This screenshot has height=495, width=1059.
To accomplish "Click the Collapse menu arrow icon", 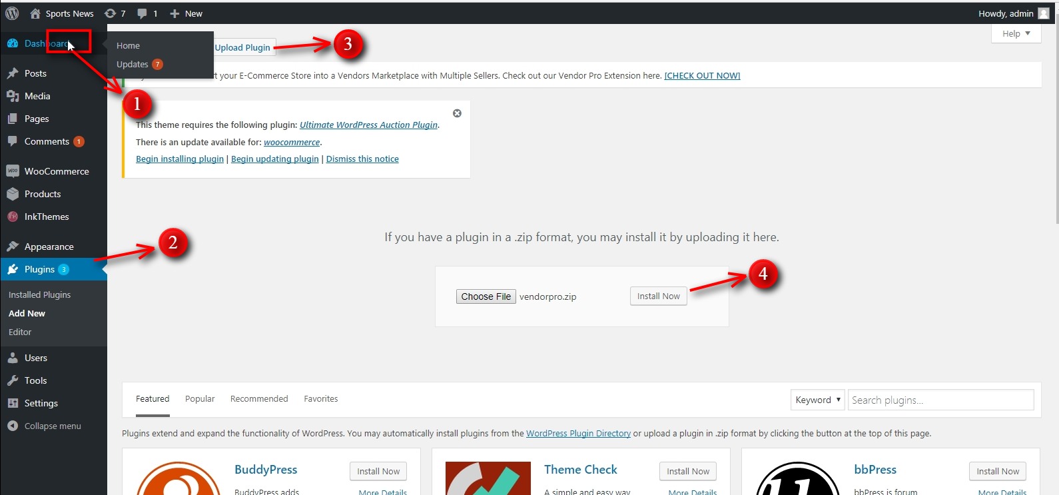I will coord(12,426).
